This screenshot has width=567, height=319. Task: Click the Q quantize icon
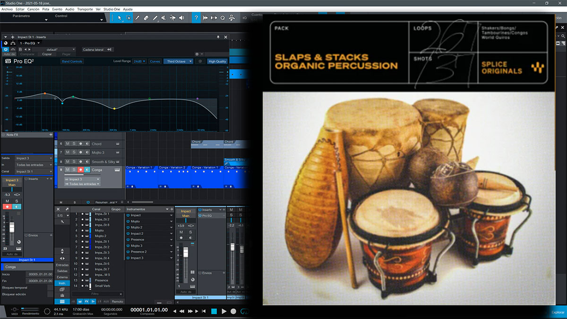pos(223,18)
